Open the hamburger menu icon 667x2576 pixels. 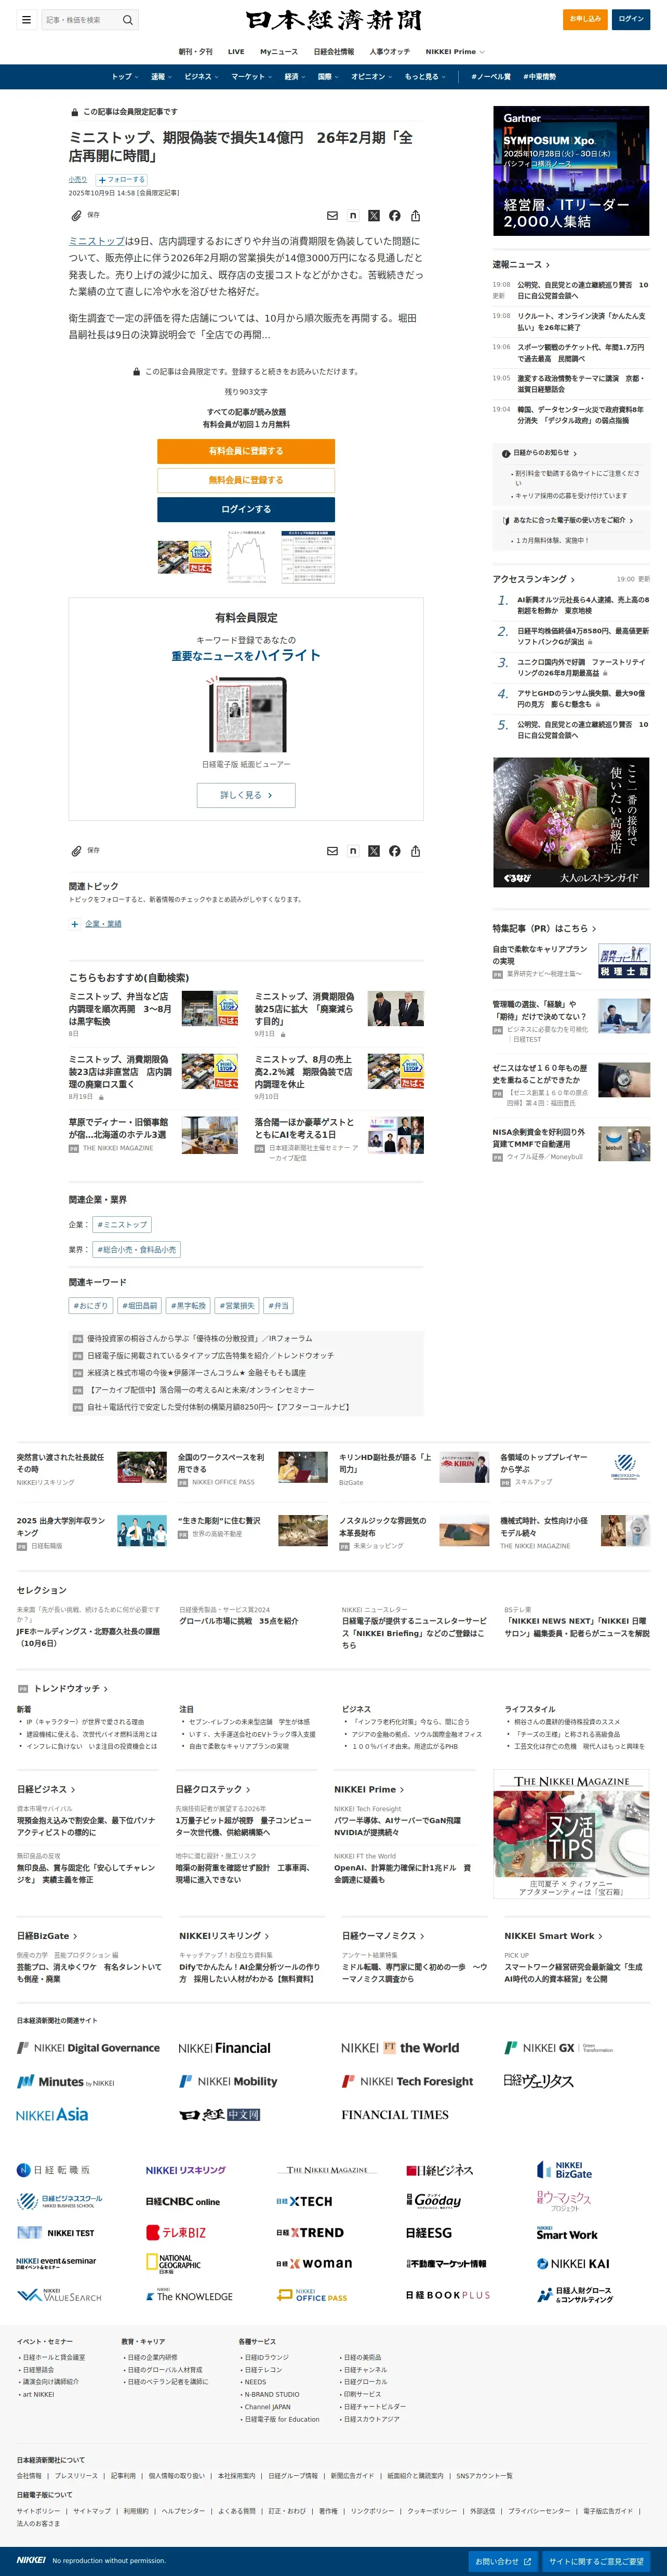pyautogui.click(x=26, y=19)
